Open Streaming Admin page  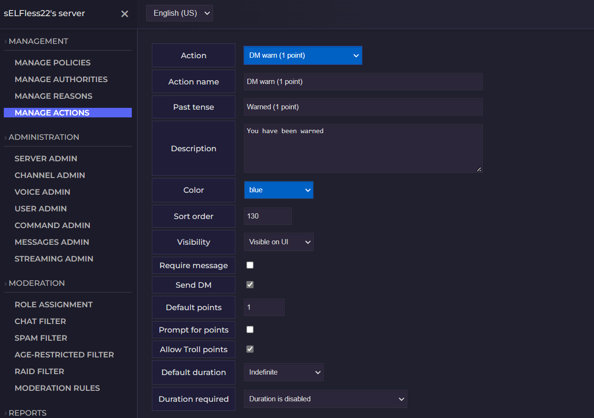[x=54, y=259]
